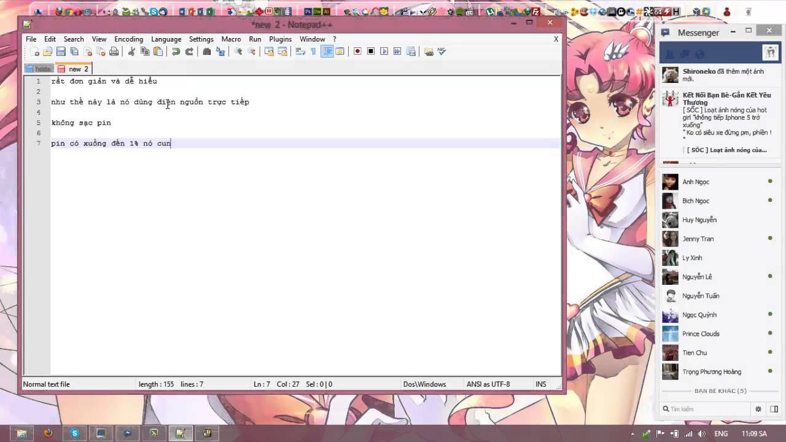This screenshot has width=786, height=442.
Task: Click Ngọc Quỳnh's avatar in Messenger
Action: point(670,315)
